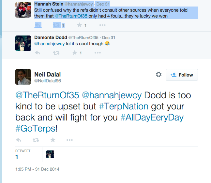The image size is (211, 183).
Task: Favorite Damonte Dodd's tweet with star
Action: pyautogui.click(x=75, y=52)
